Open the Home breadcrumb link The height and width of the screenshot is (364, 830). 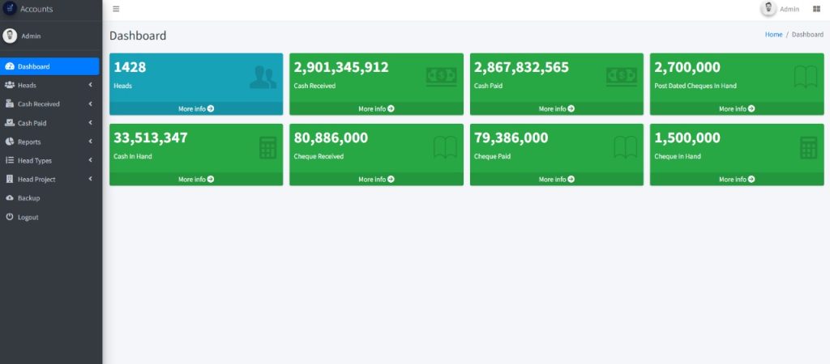coord(773,35)
